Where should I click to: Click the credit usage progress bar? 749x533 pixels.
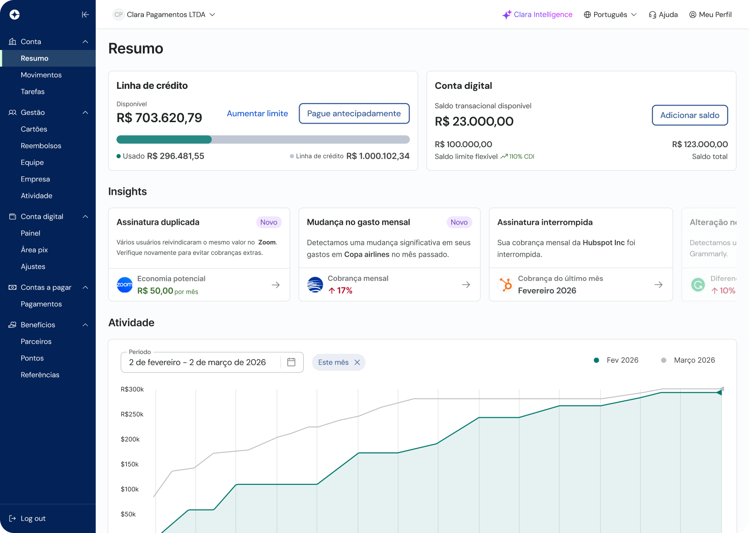[x=263, y=139]
